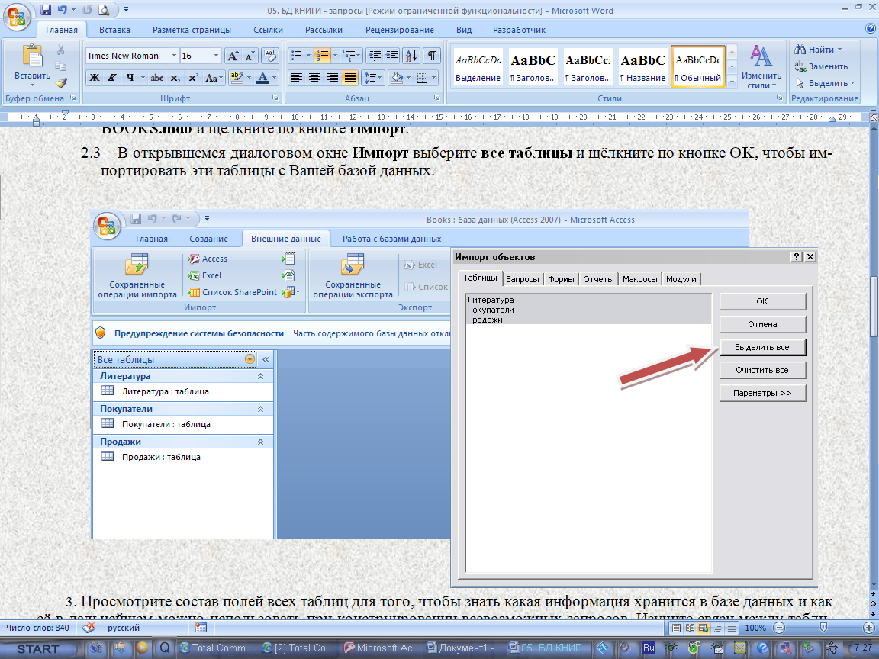Click the Shrink Font icon
Viewport: 879px width, 659px height.
(250, 56)
